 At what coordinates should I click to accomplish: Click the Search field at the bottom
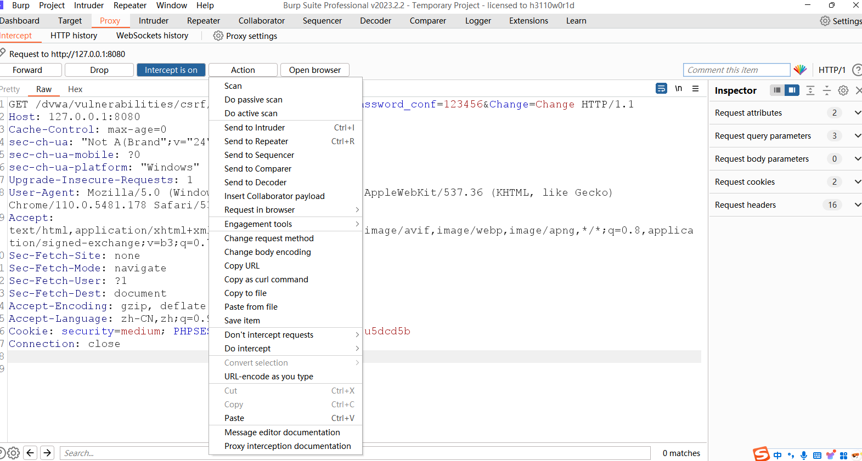[x=354, y=453]
